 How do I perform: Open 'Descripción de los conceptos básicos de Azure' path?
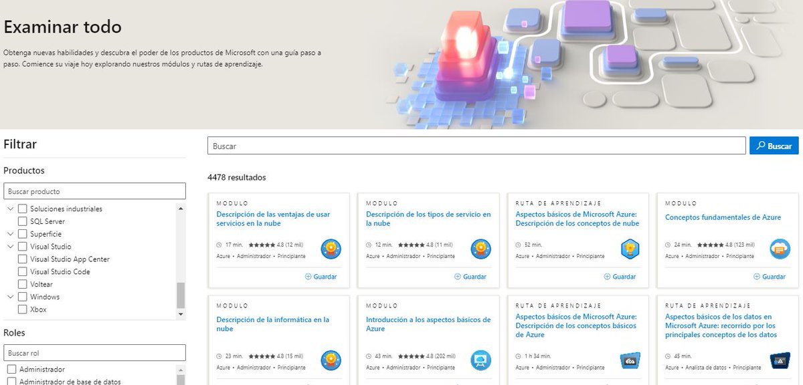pos(576,325)
